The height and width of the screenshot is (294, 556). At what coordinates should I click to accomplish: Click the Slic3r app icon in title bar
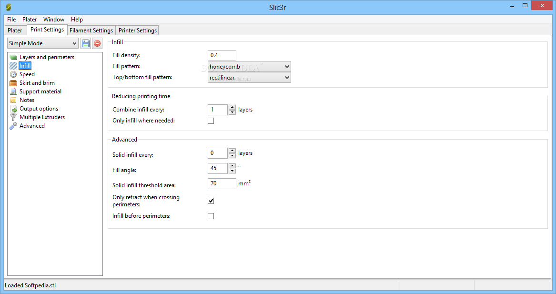9,7
